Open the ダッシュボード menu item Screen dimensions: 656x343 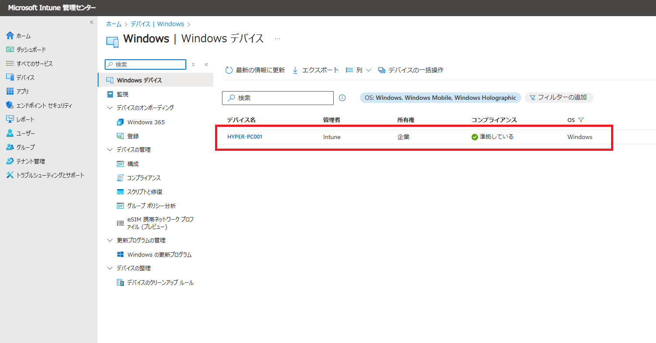(x=31, y=50)
